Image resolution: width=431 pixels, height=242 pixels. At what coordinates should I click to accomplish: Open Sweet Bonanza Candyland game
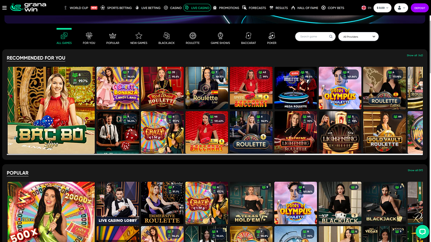[118, 88]
